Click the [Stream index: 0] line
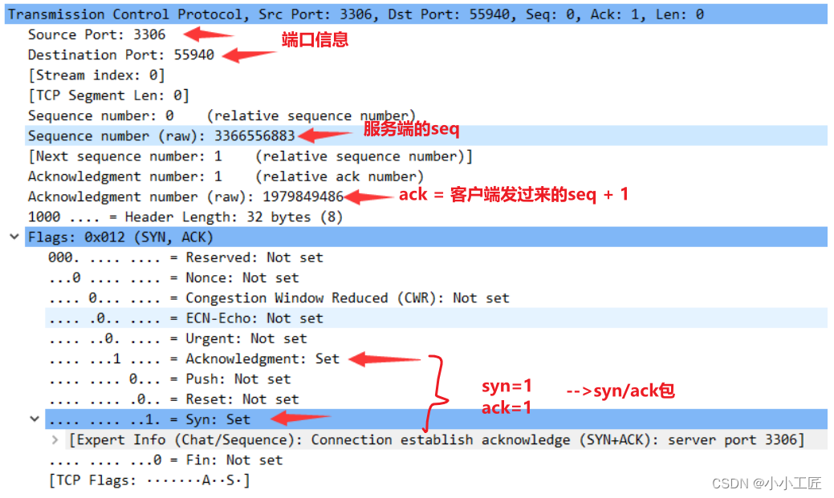Screen dimensions: 834x498 coord(97,75)
